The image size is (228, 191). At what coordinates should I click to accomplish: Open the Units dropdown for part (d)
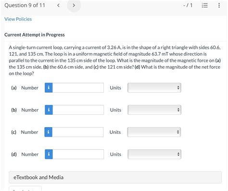click(x=154, y=154)
